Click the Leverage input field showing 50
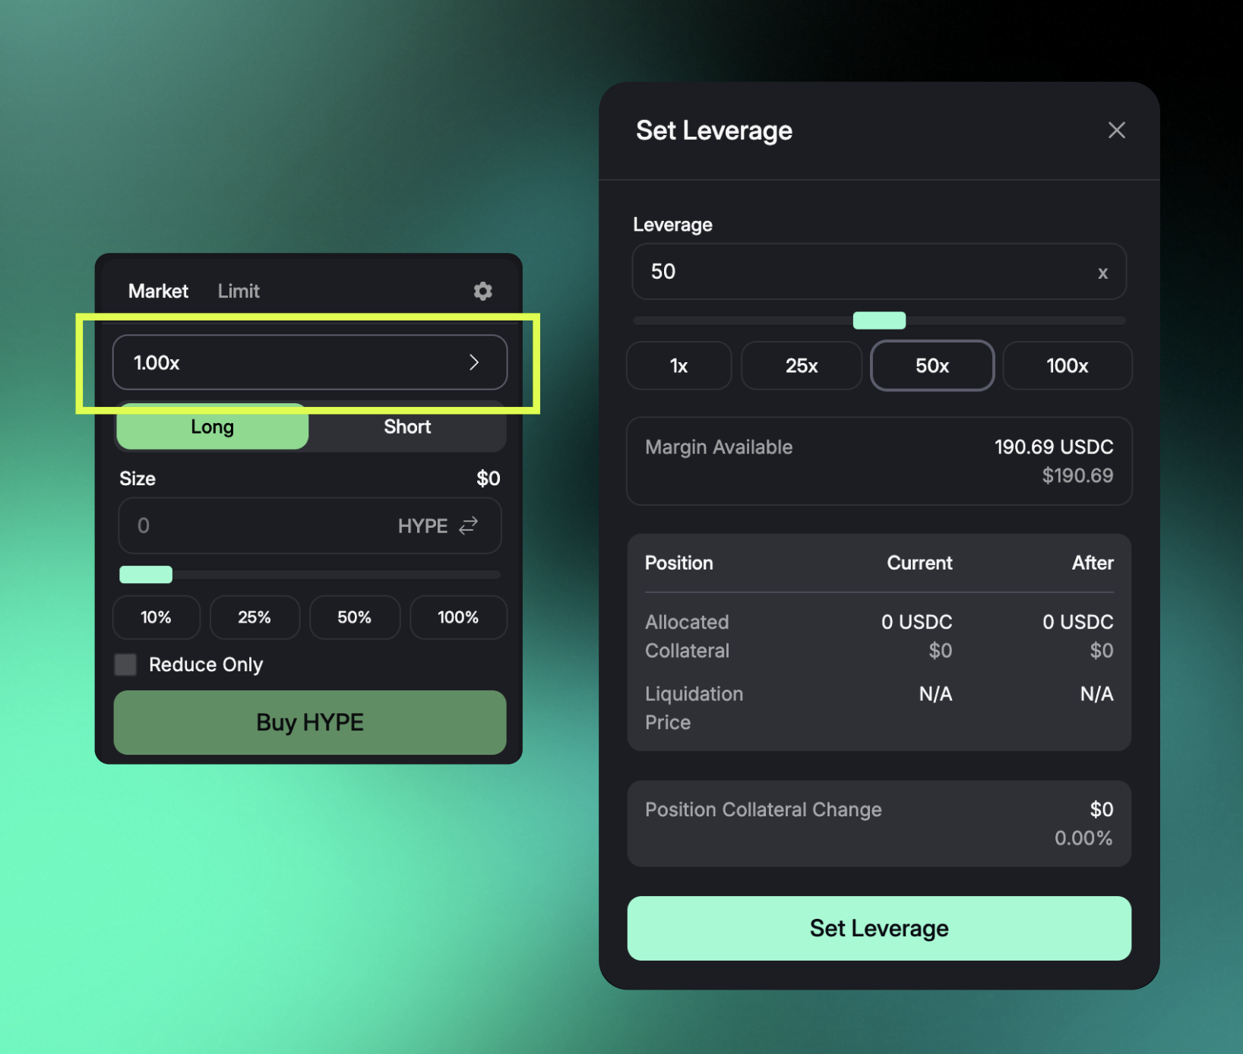Viewport: 1243px width, 1054px height. (866, 272)
